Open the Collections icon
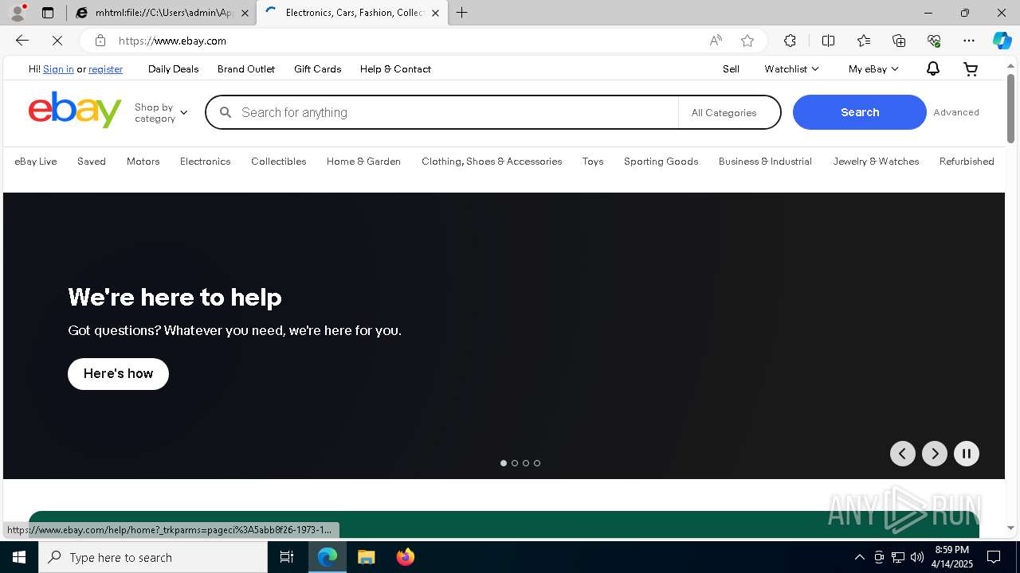1020x573 pixels. (x=899, y=41)
